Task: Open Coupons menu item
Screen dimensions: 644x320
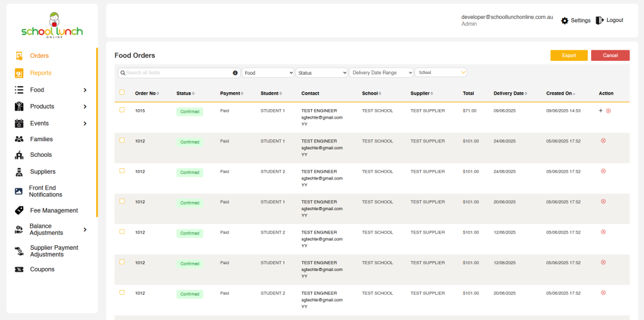Action: (x=42, y=270)
